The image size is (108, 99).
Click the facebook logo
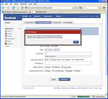10,18
